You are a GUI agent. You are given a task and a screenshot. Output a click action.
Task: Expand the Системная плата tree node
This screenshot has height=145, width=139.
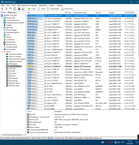2,20
